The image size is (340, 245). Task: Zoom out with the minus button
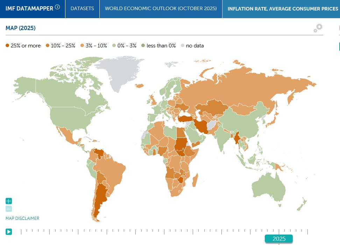[x=9, y=209]
